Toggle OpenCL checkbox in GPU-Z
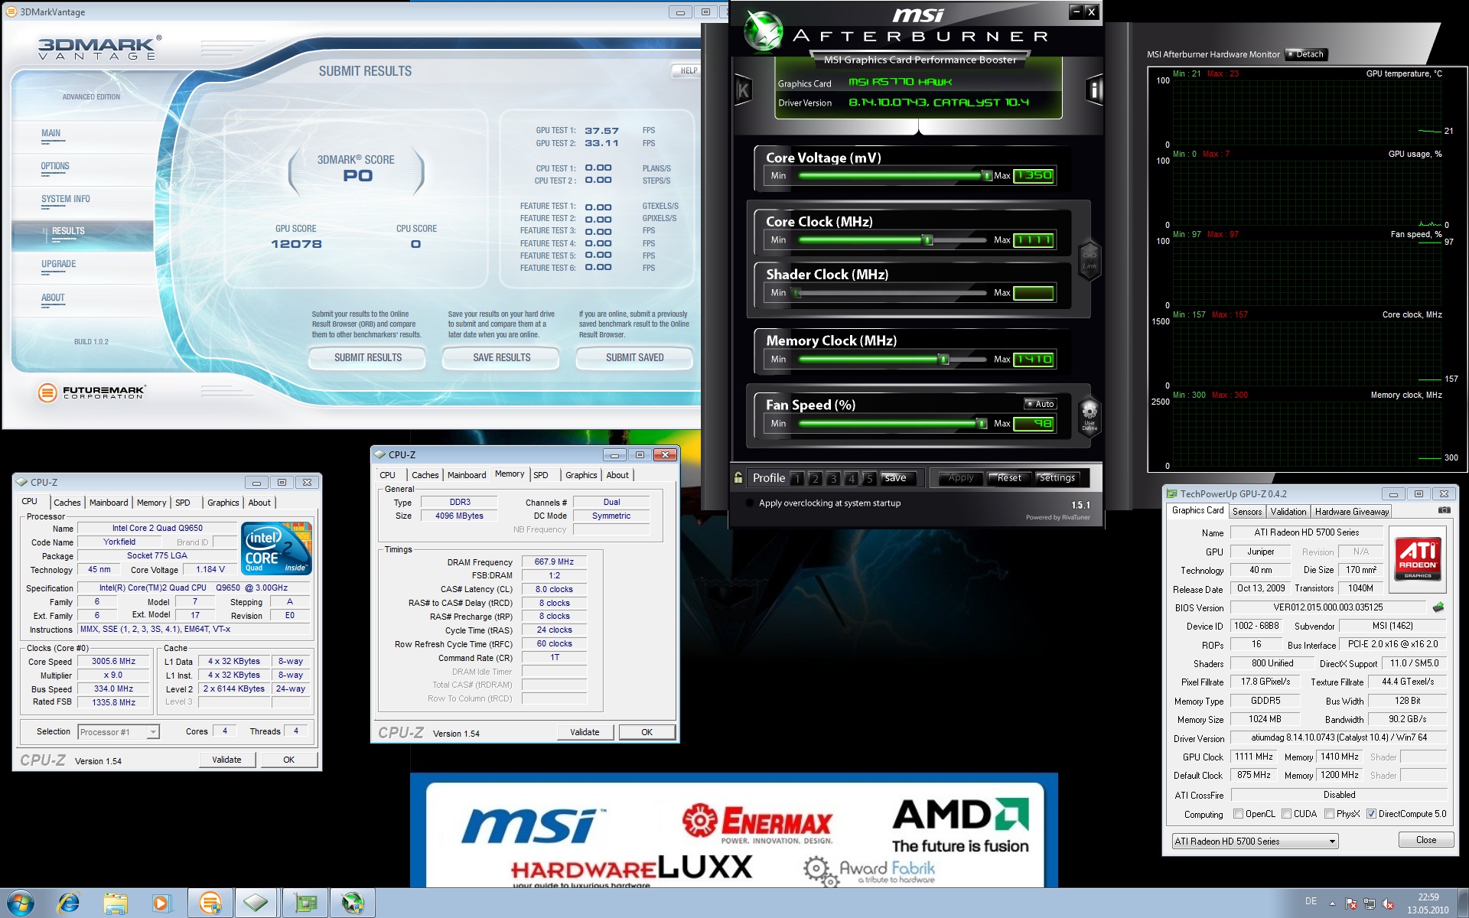The height and width of the screenshot is (918, 1469). point(1238,814)
